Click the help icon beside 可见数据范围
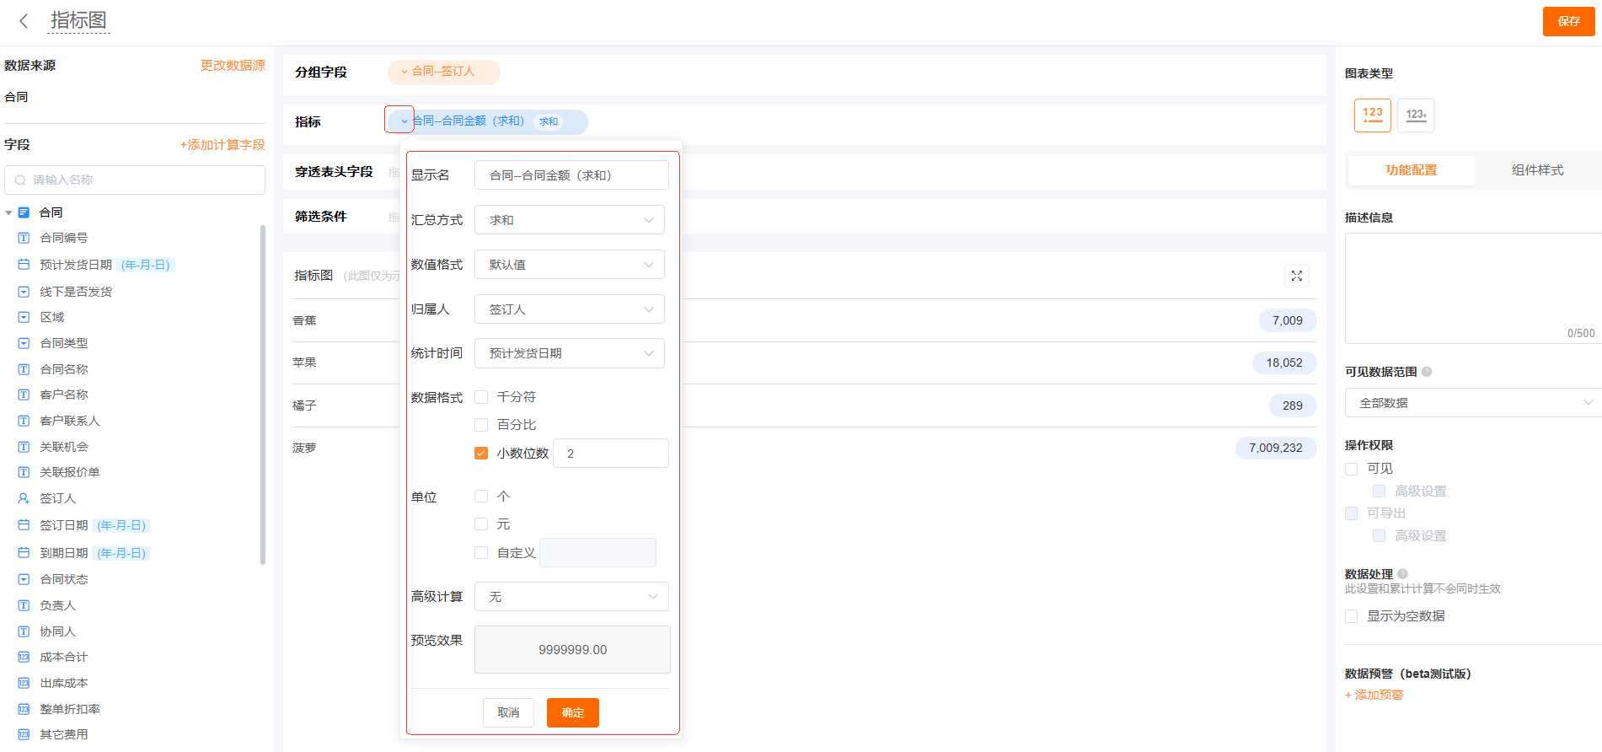 click(1427, 372)
